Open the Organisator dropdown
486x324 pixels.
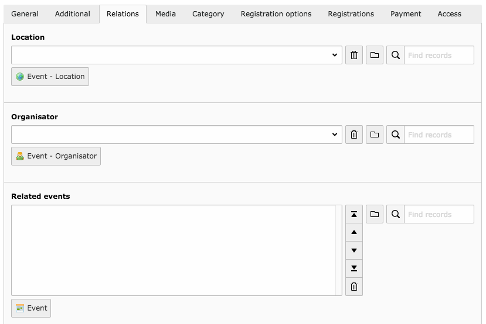pyautogui.click(x=176, y=135)
